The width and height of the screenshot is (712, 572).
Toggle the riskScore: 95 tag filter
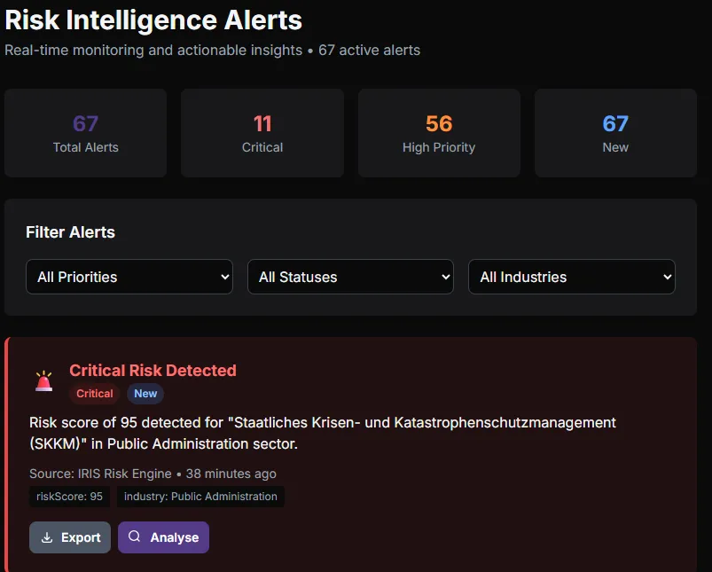pos(69,497)
